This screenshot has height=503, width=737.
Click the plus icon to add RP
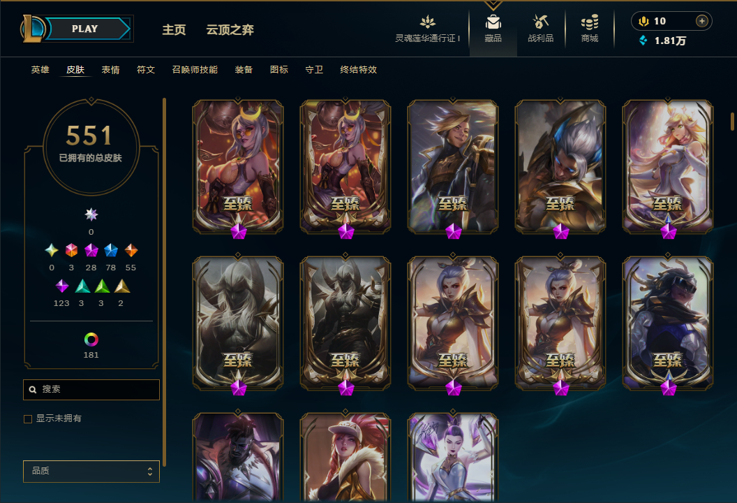[701, 21]
